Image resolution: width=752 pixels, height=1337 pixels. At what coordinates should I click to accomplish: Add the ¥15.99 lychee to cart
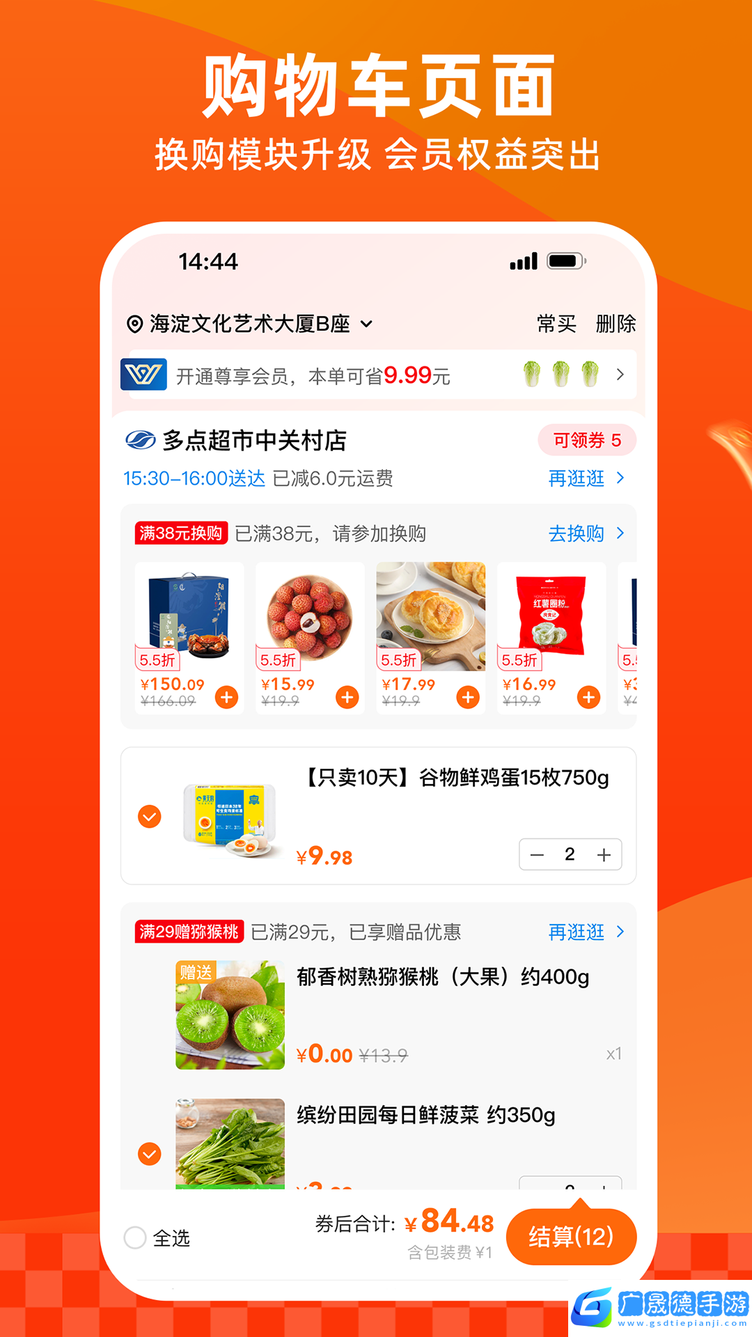pyautogui.click(x=347, y=697)
